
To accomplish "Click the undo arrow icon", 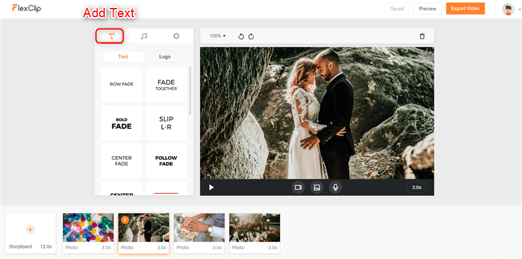I will (x=241, y=37).
